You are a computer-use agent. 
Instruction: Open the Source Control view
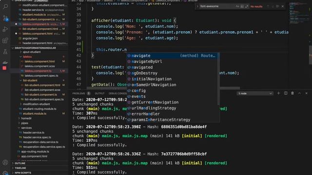tap(5, 18)
